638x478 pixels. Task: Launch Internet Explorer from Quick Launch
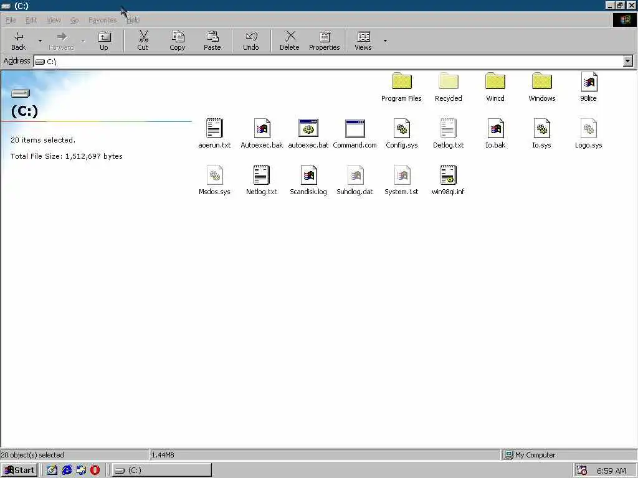click(67, 471)
